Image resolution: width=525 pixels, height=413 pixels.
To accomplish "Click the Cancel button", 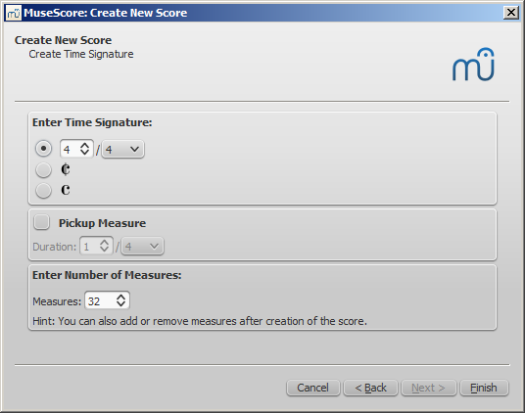I will (313, 388).
